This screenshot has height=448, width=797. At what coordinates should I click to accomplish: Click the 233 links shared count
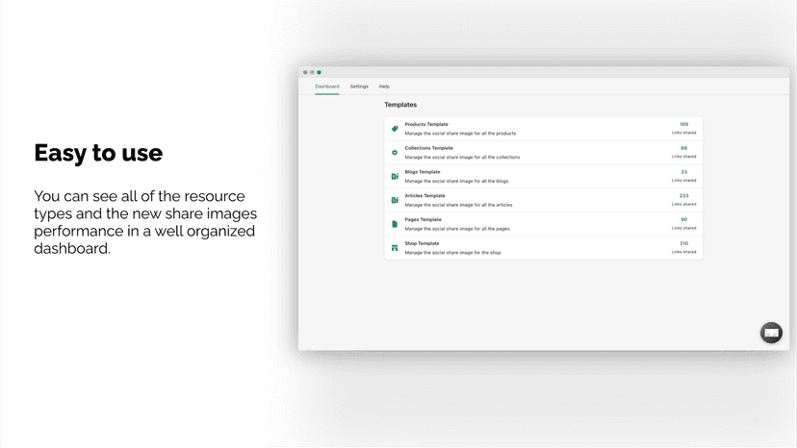684,195
